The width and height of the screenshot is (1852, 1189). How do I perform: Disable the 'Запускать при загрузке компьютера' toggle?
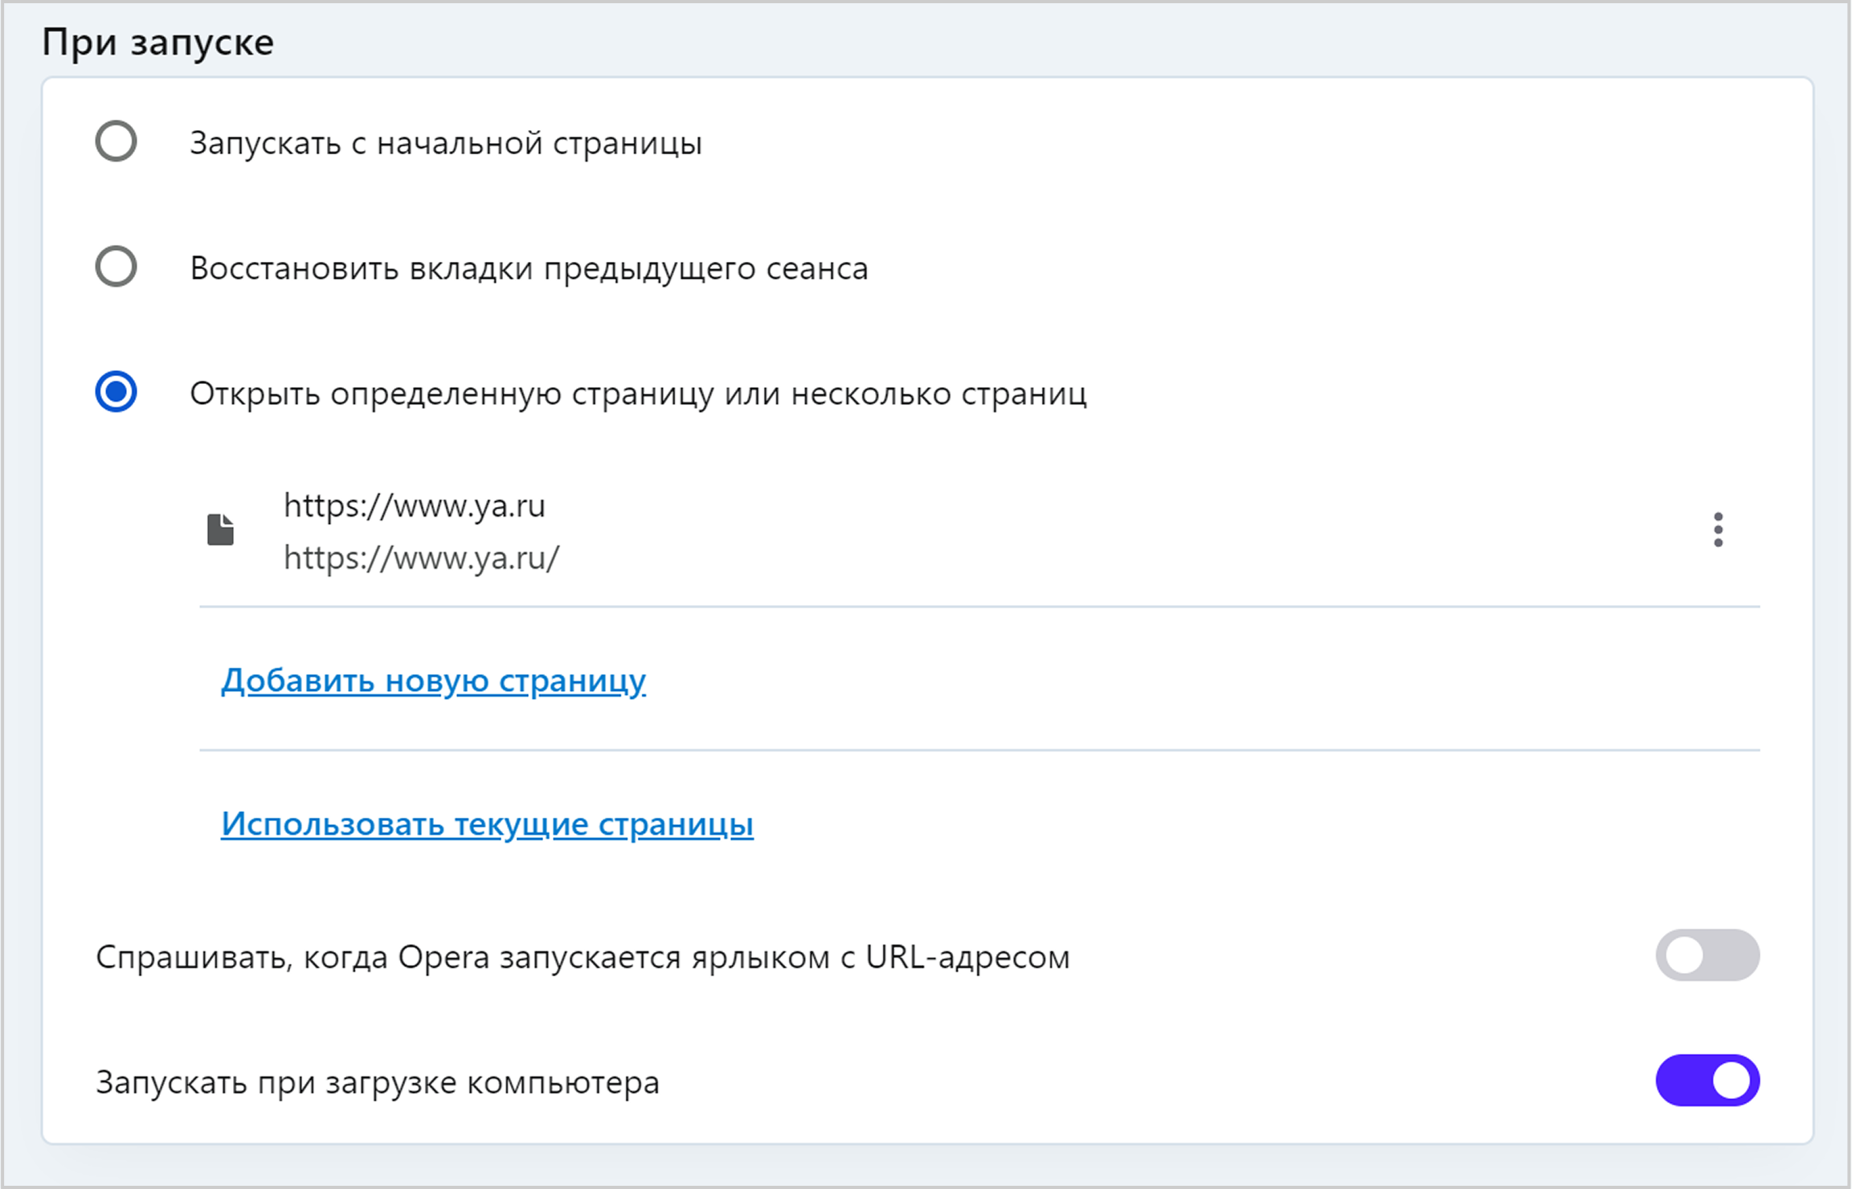click(x=1707, y=1081)
